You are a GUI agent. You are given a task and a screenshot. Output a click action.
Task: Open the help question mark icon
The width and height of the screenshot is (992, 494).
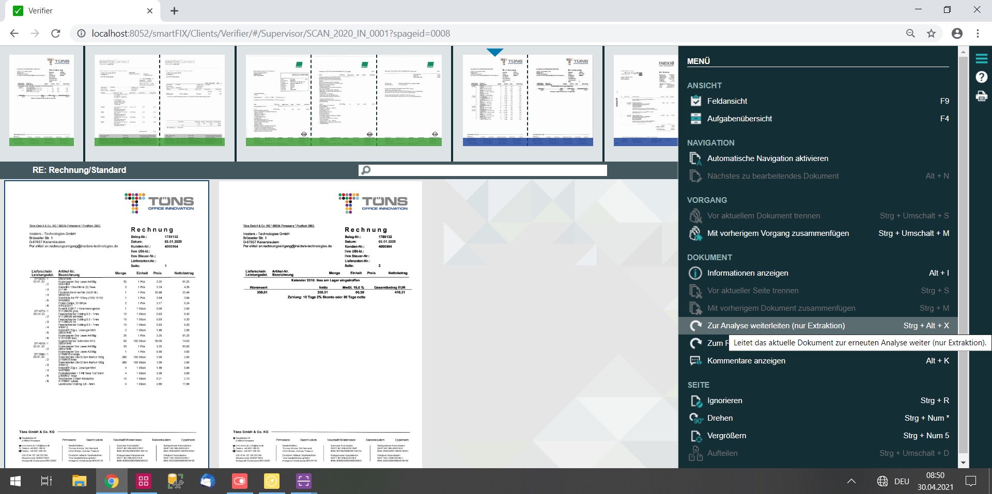click(981, 77)
